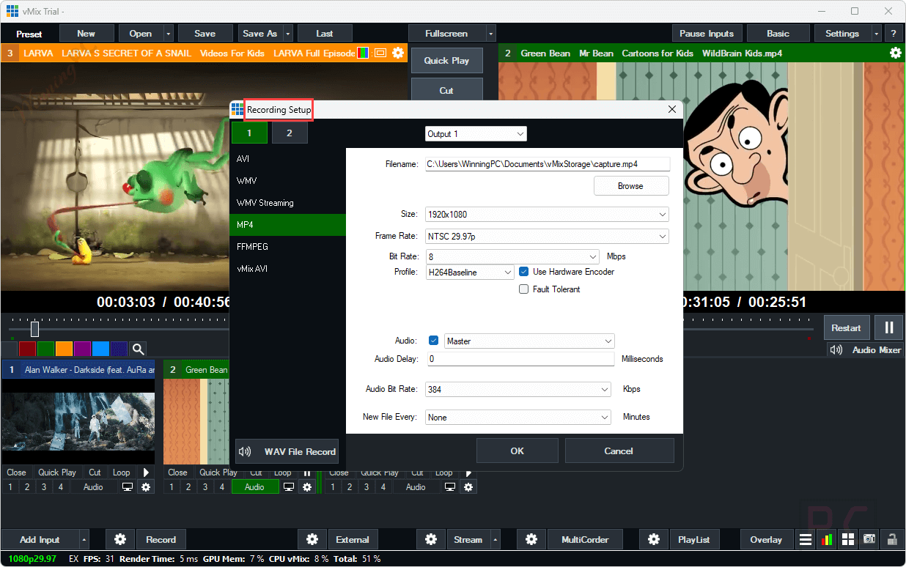This screenshot has height=567, width=906.
Task: Click speaker icon beside Audio Mixer
Action: (x=836, y=349)
